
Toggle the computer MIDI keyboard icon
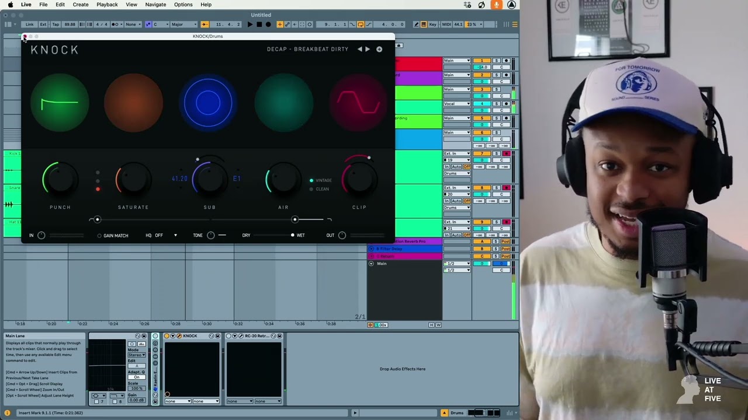pyautogui.click(x=424, y=24)
